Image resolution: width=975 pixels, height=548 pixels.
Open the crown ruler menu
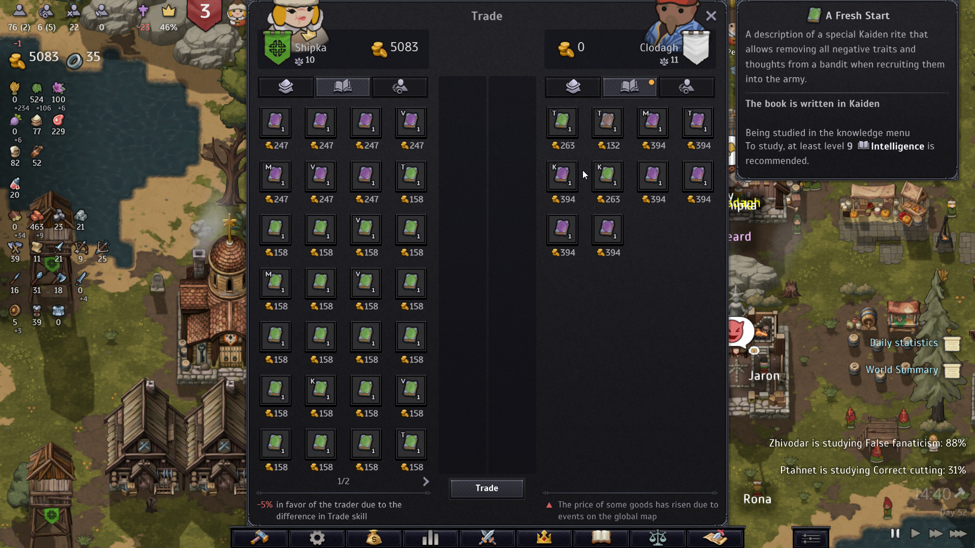pyautogui.click(x=544, y=537)
